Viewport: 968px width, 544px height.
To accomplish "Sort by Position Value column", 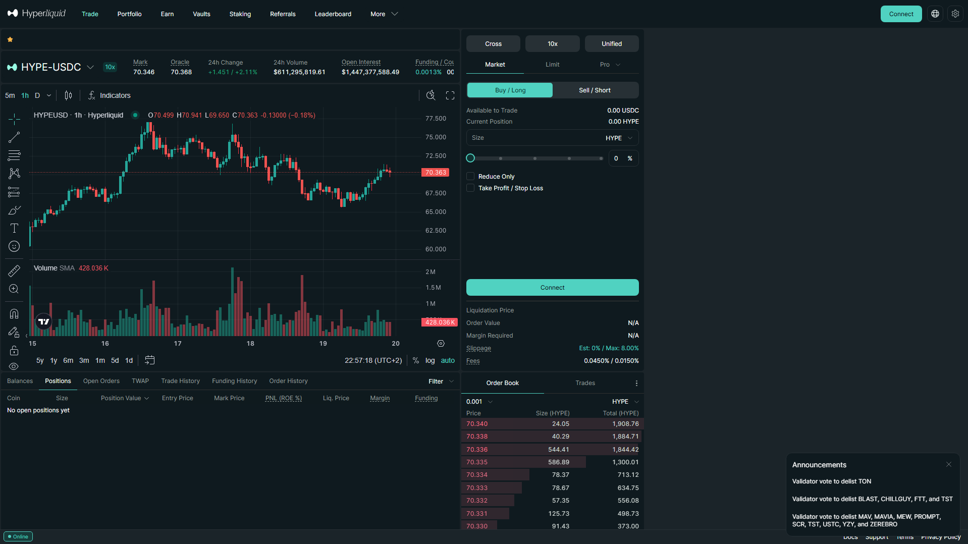I will [125, 398].
